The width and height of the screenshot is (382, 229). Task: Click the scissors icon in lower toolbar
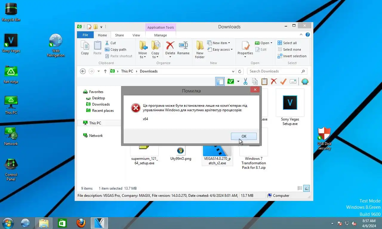pos(245,81)
